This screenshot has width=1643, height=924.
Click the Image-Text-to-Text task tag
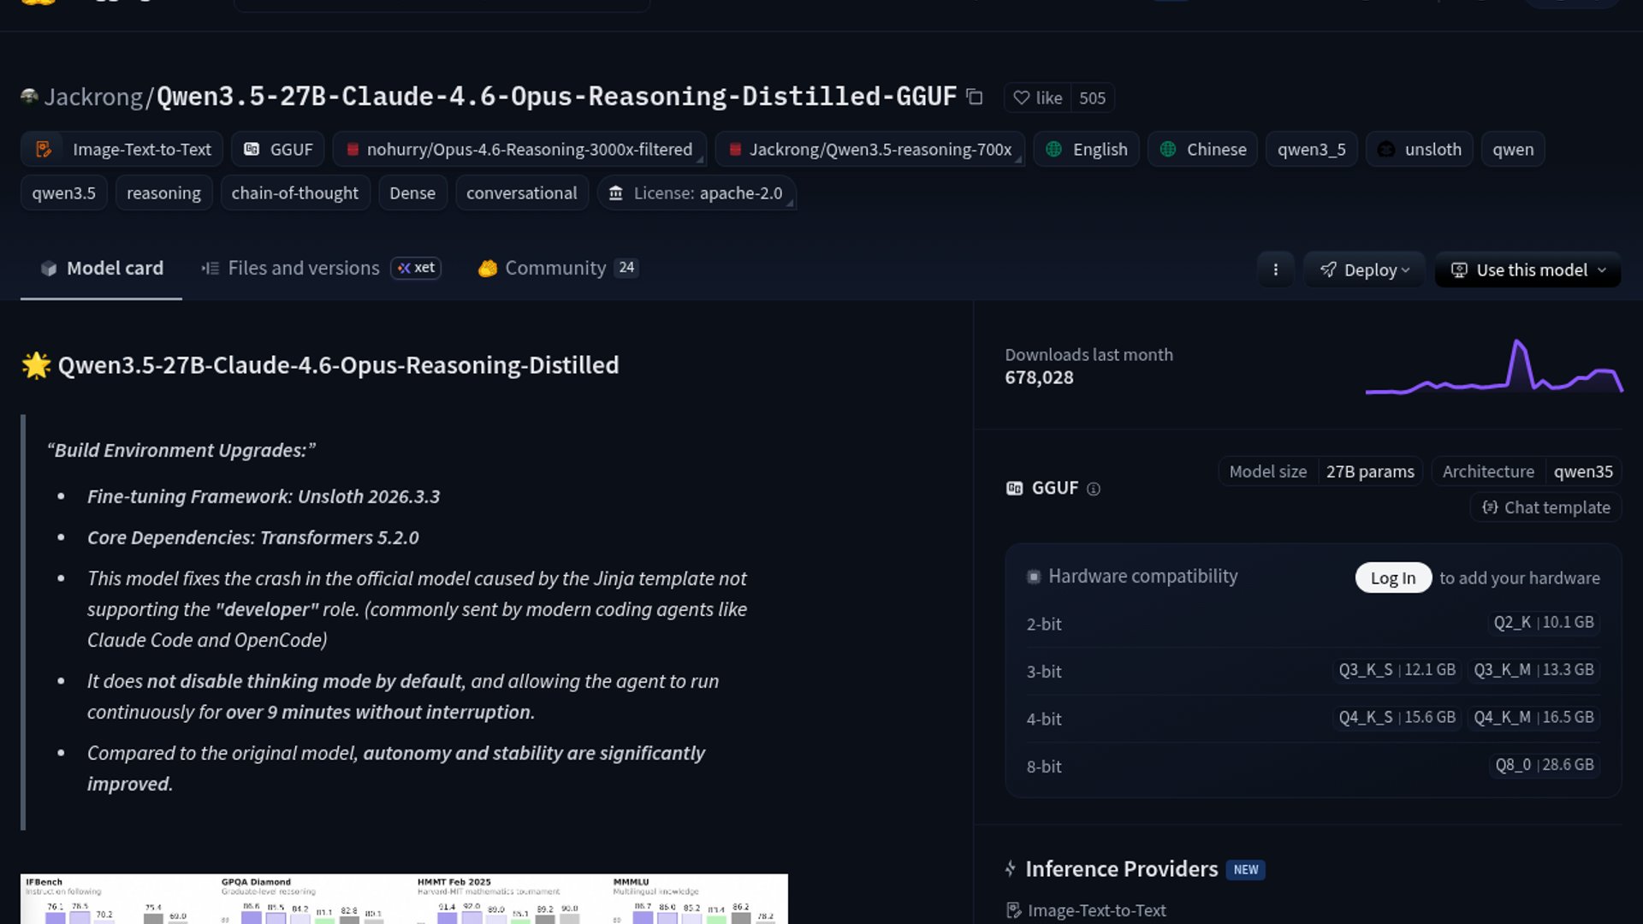pyautogui.click(x=122, y=149)
